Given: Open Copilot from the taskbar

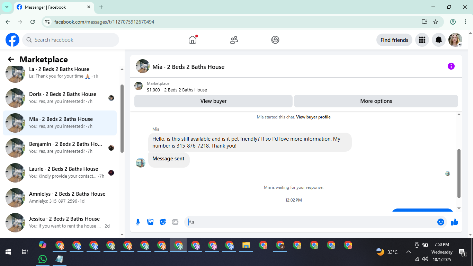Looking at the screenshot, I should [43, 245].
